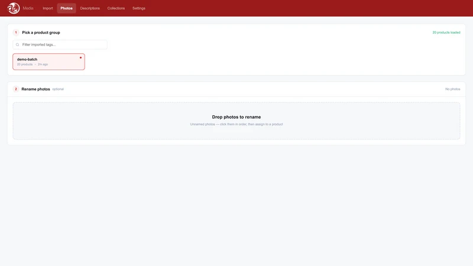The image size is (473, 266).
Task: Click the search magnifier icon
Action: coord(18,45)
